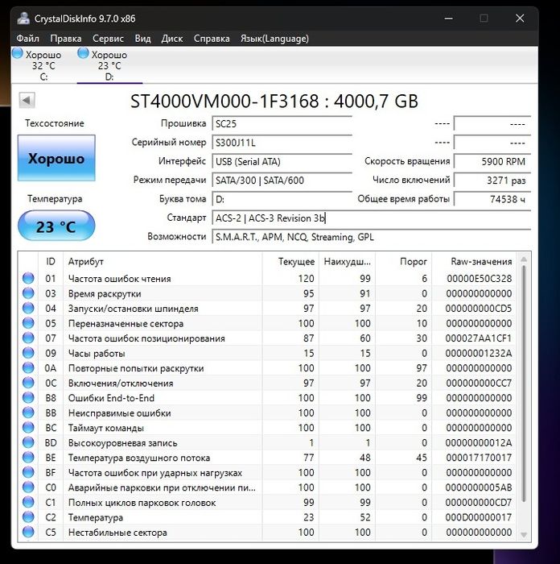Click the status icon for Время раскрутки

point(28,293)
